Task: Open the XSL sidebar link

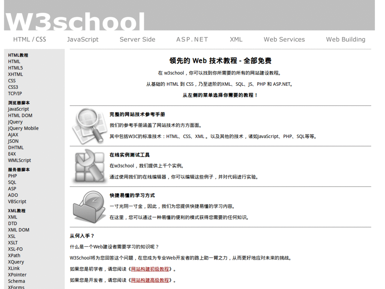Action: click(x=12, y=236)
